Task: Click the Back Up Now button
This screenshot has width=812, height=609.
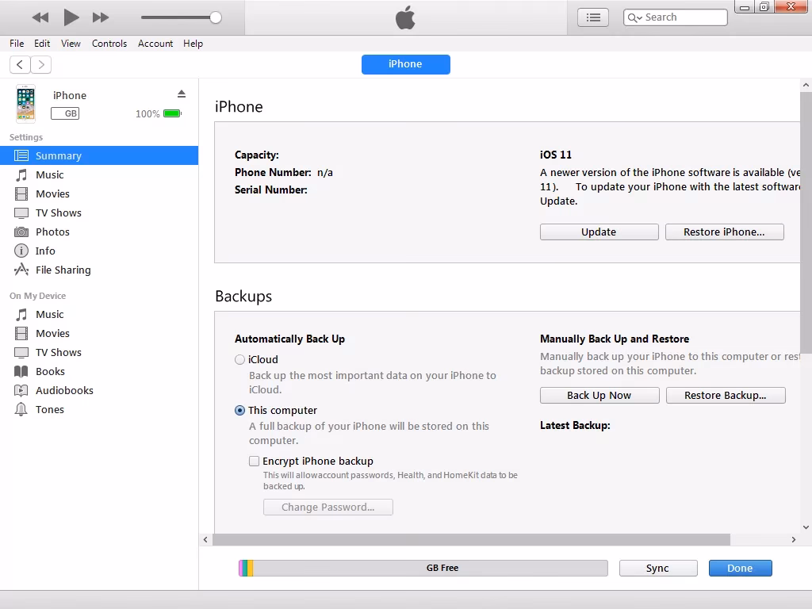Action: pyautogui.click(x=599, y=395)
